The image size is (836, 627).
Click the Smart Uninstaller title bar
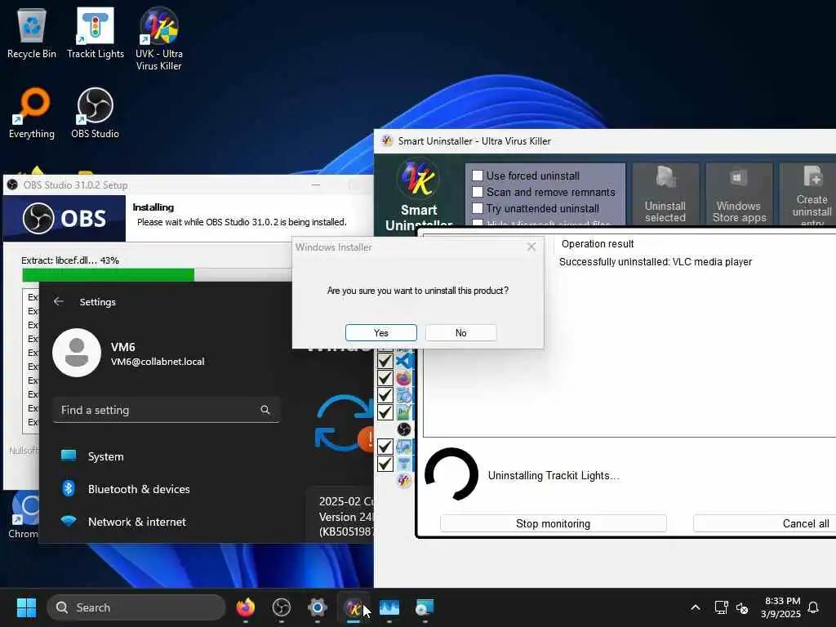605,141
